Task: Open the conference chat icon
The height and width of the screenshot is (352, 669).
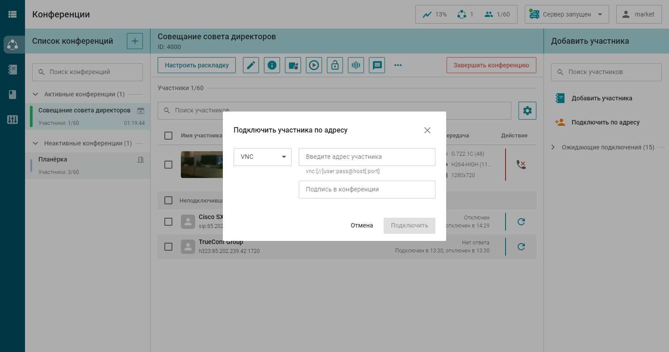Action: (377, 65)
